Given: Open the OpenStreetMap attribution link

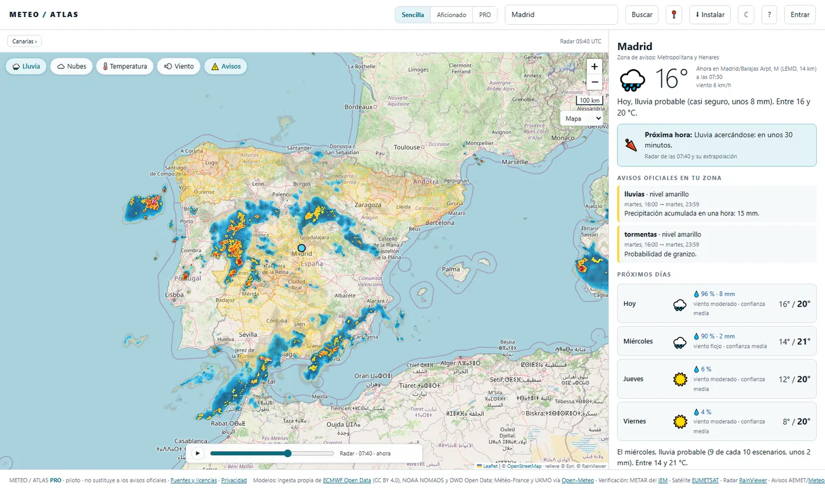Looking at the screenshot, I should [524, 466].
